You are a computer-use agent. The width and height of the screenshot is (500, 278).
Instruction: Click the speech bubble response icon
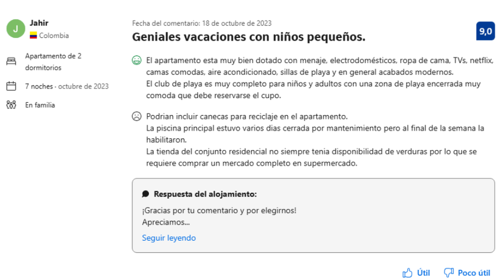[146, 194]
